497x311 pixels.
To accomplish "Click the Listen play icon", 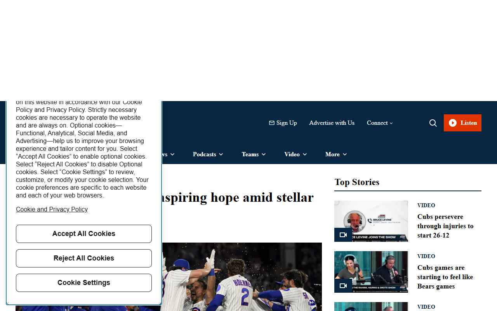I will pyautogui.click(x=453, y=123).
